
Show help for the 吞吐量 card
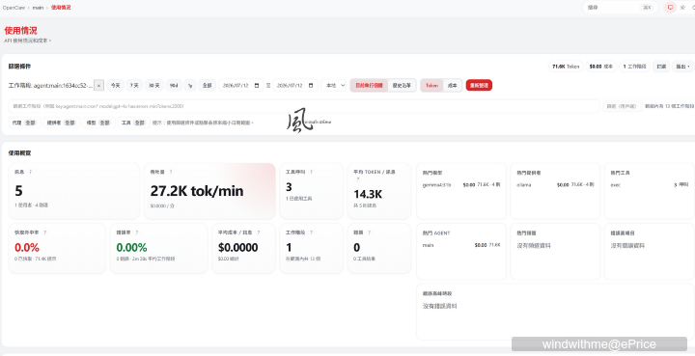pos(171,172)
